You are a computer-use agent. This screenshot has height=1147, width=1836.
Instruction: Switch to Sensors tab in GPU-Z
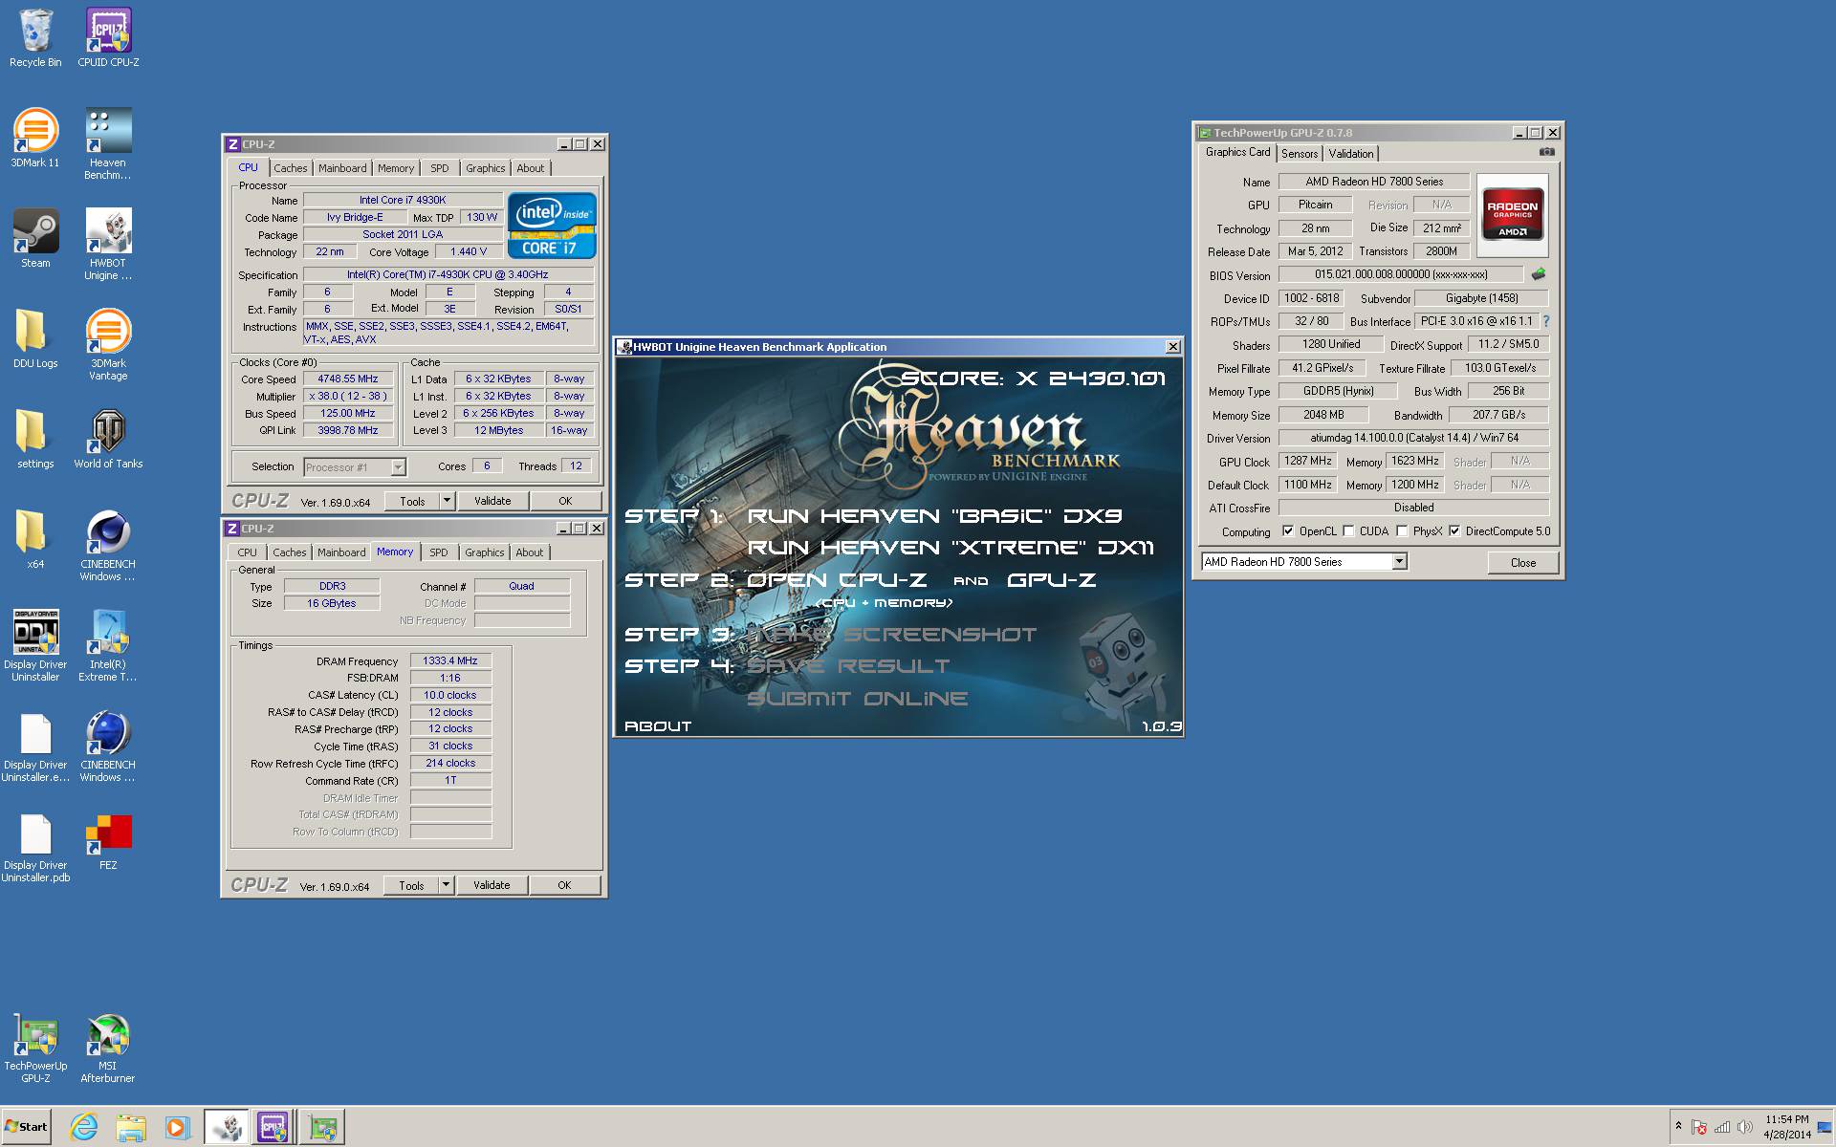tap(1300, 153)
